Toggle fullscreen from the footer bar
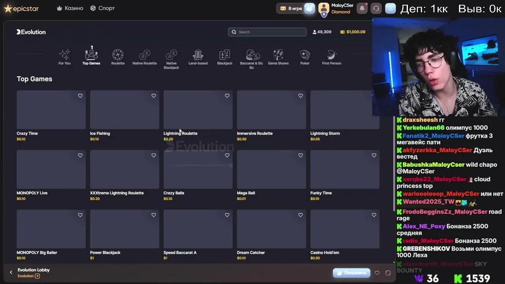The height and width of the screenshot is (284, 505). [x=388, y=273]
